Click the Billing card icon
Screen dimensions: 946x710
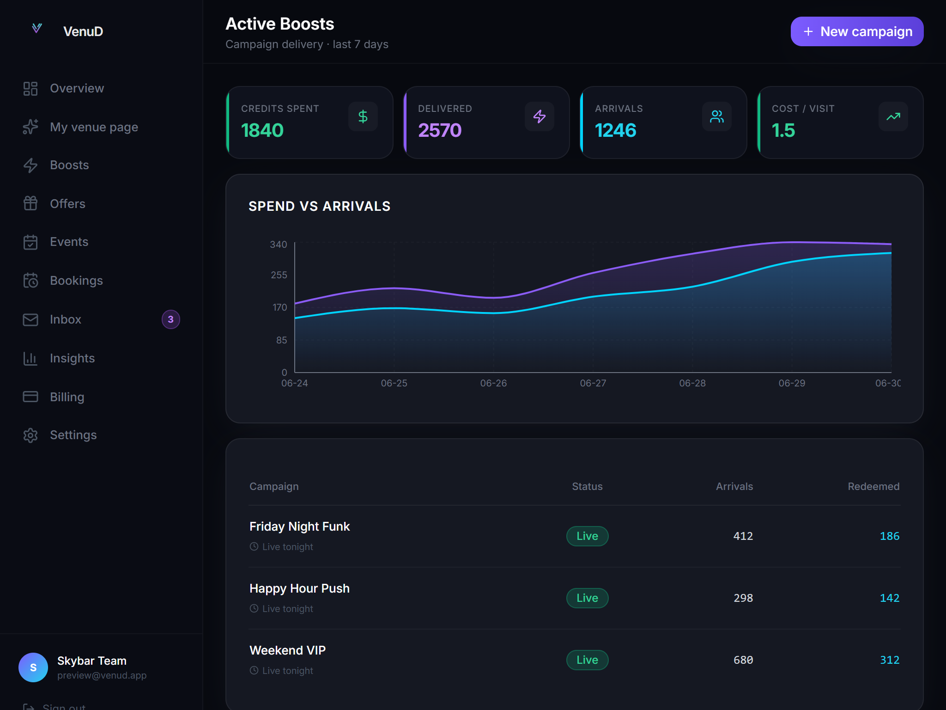pos(30,397)
